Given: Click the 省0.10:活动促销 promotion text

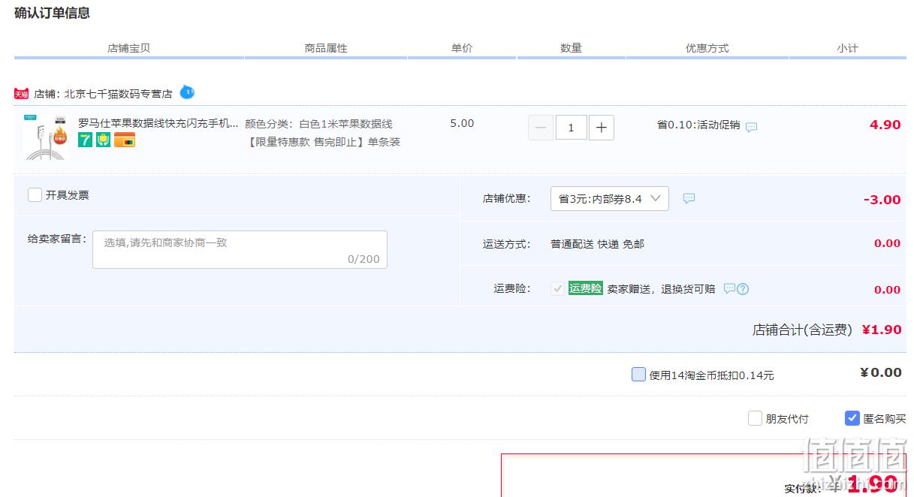Looking at the screenshot, I should click(x=698, y=125).
